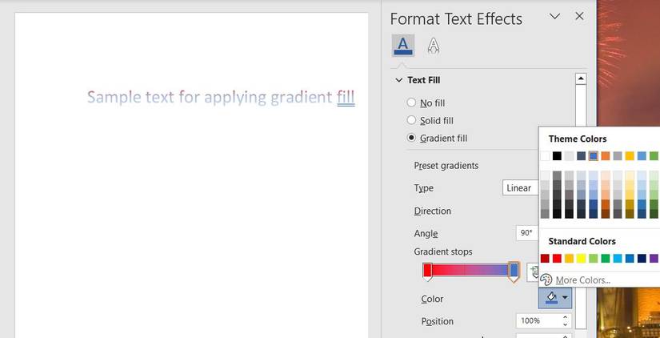
Task: Open the task pane options chevron
Action: pyautogui.click(x=554, y=16)
